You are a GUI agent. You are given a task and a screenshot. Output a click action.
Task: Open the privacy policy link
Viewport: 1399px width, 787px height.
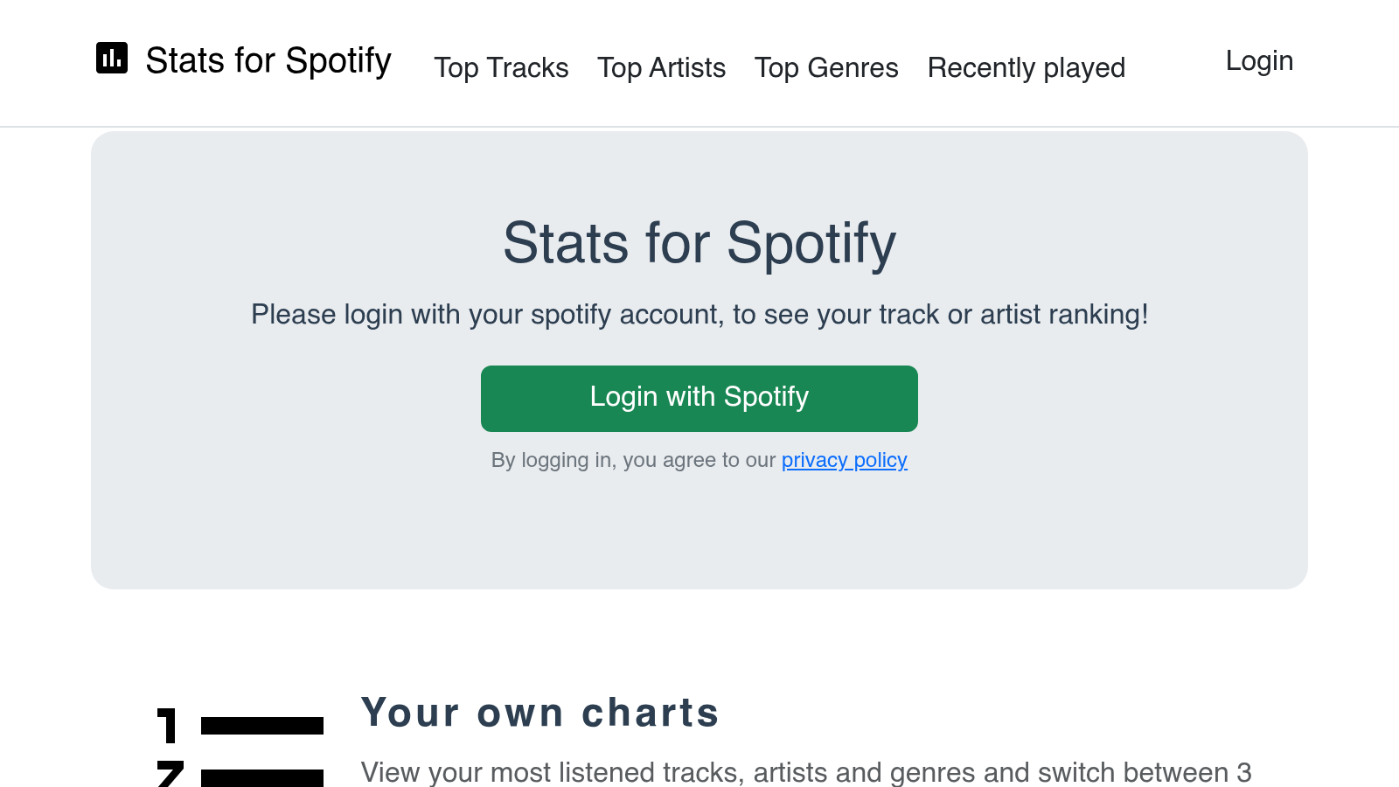pyautogui.click(x=844, y=460)
